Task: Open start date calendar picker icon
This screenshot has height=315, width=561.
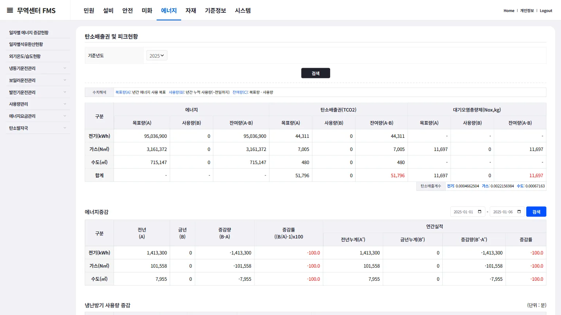Action: [x=480, y=212]
